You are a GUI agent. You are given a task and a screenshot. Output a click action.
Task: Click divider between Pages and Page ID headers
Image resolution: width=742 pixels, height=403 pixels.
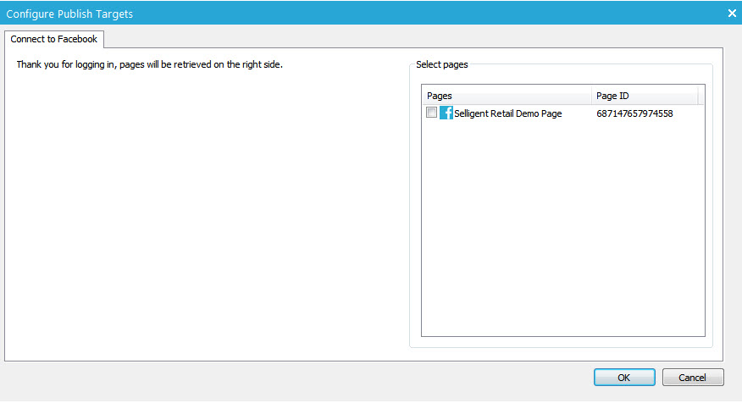click(x=592, y=96)
